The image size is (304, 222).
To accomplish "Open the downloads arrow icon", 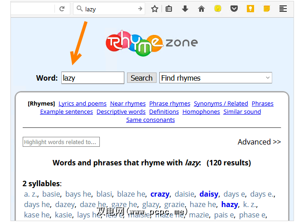I will click(x=185, y=9).
